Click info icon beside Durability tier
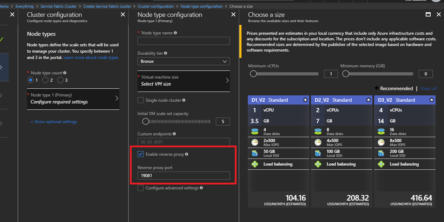This screenshot has height=222, width=444. pos(165,53)
